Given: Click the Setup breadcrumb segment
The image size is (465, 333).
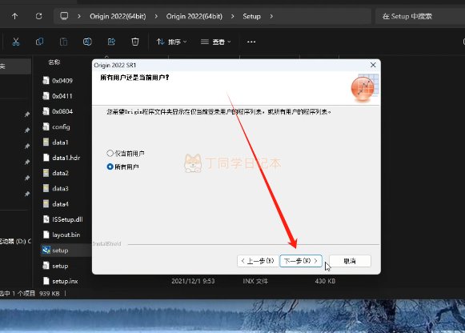Looking at the screenshot, I should [251, 16].
